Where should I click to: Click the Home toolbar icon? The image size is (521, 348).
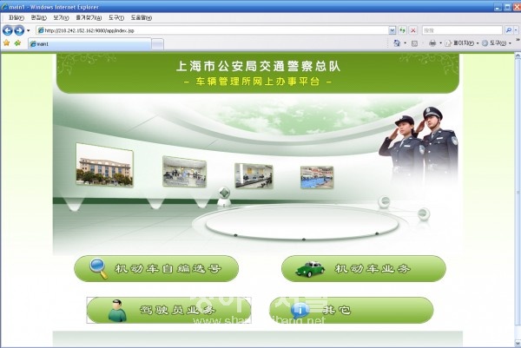397,43
